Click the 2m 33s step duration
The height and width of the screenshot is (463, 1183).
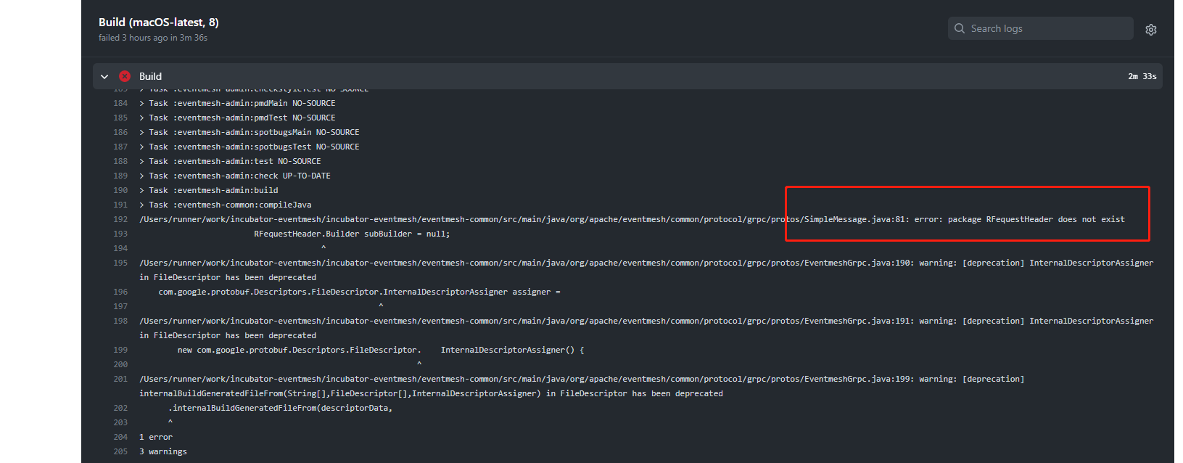pyautogui.click(x=1142, y=76)
